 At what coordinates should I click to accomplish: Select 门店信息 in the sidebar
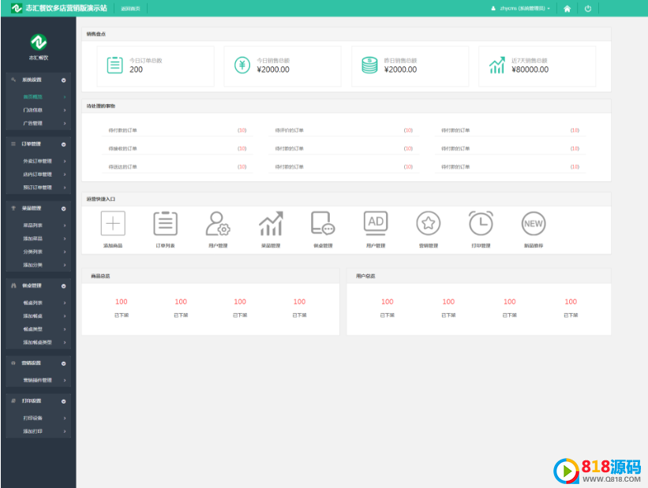tap(33, 110)
